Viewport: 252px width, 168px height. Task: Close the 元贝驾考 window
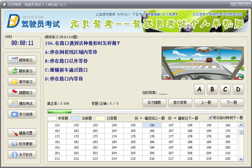[x=247, y=4]
